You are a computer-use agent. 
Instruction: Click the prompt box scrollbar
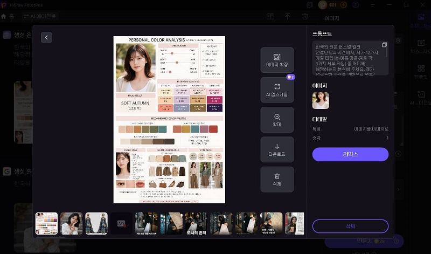point(387,51)
